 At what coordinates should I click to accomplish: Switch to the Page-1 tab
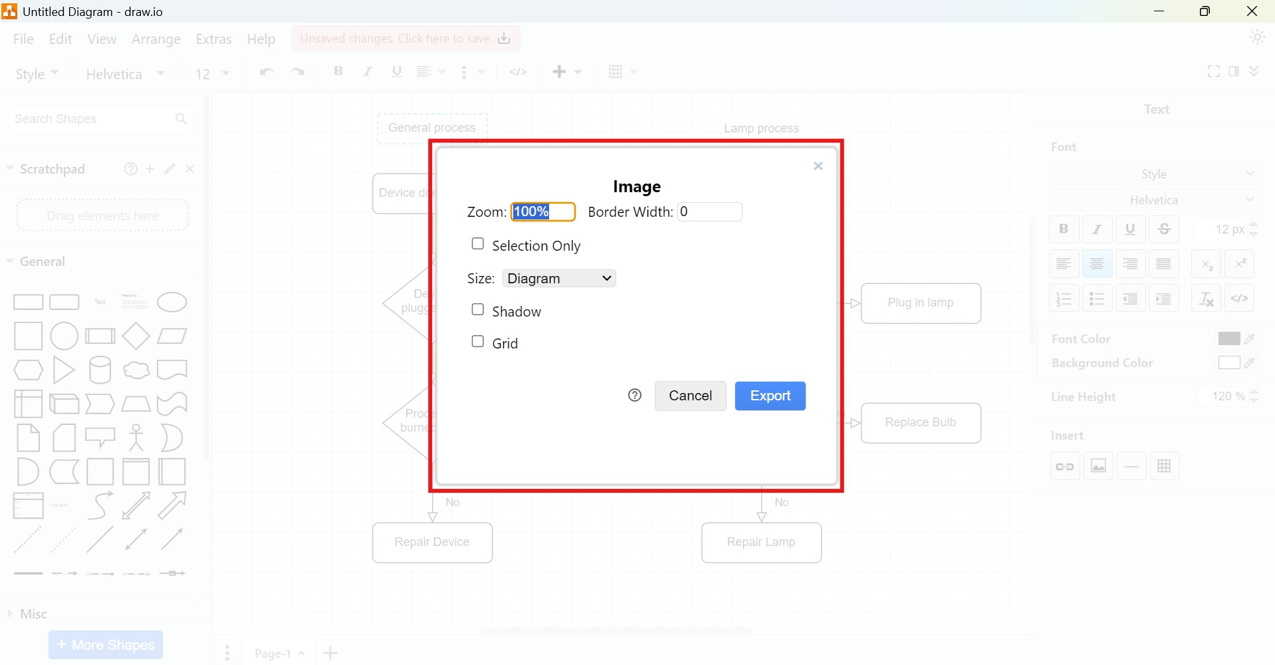point(273,652)
